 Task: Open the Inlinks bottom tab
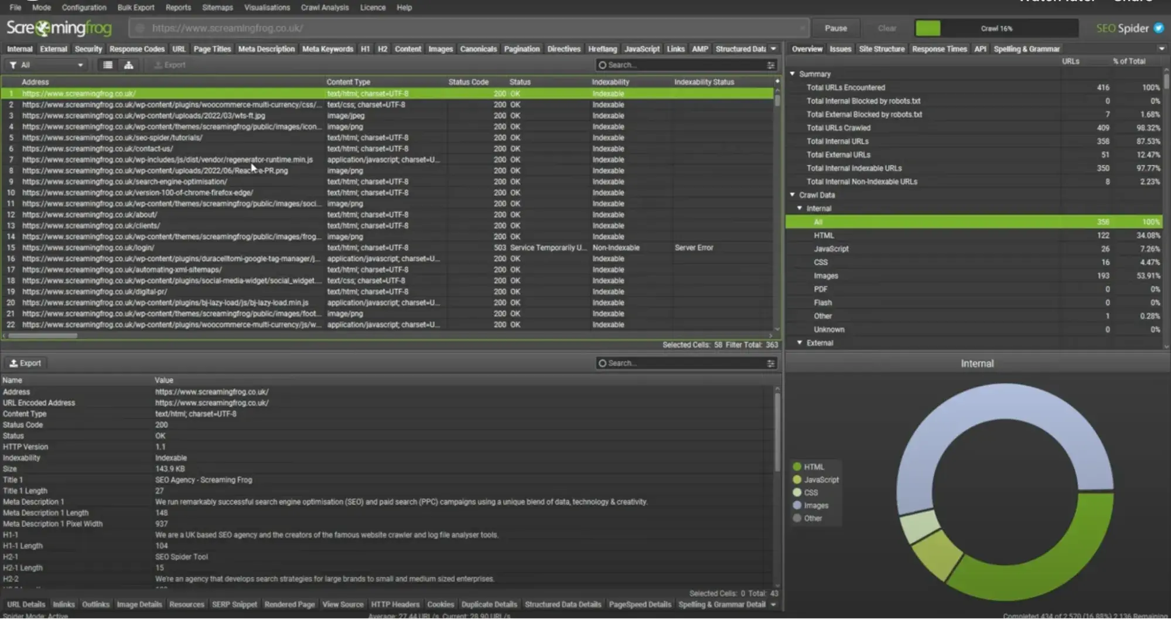coord(64,604)
